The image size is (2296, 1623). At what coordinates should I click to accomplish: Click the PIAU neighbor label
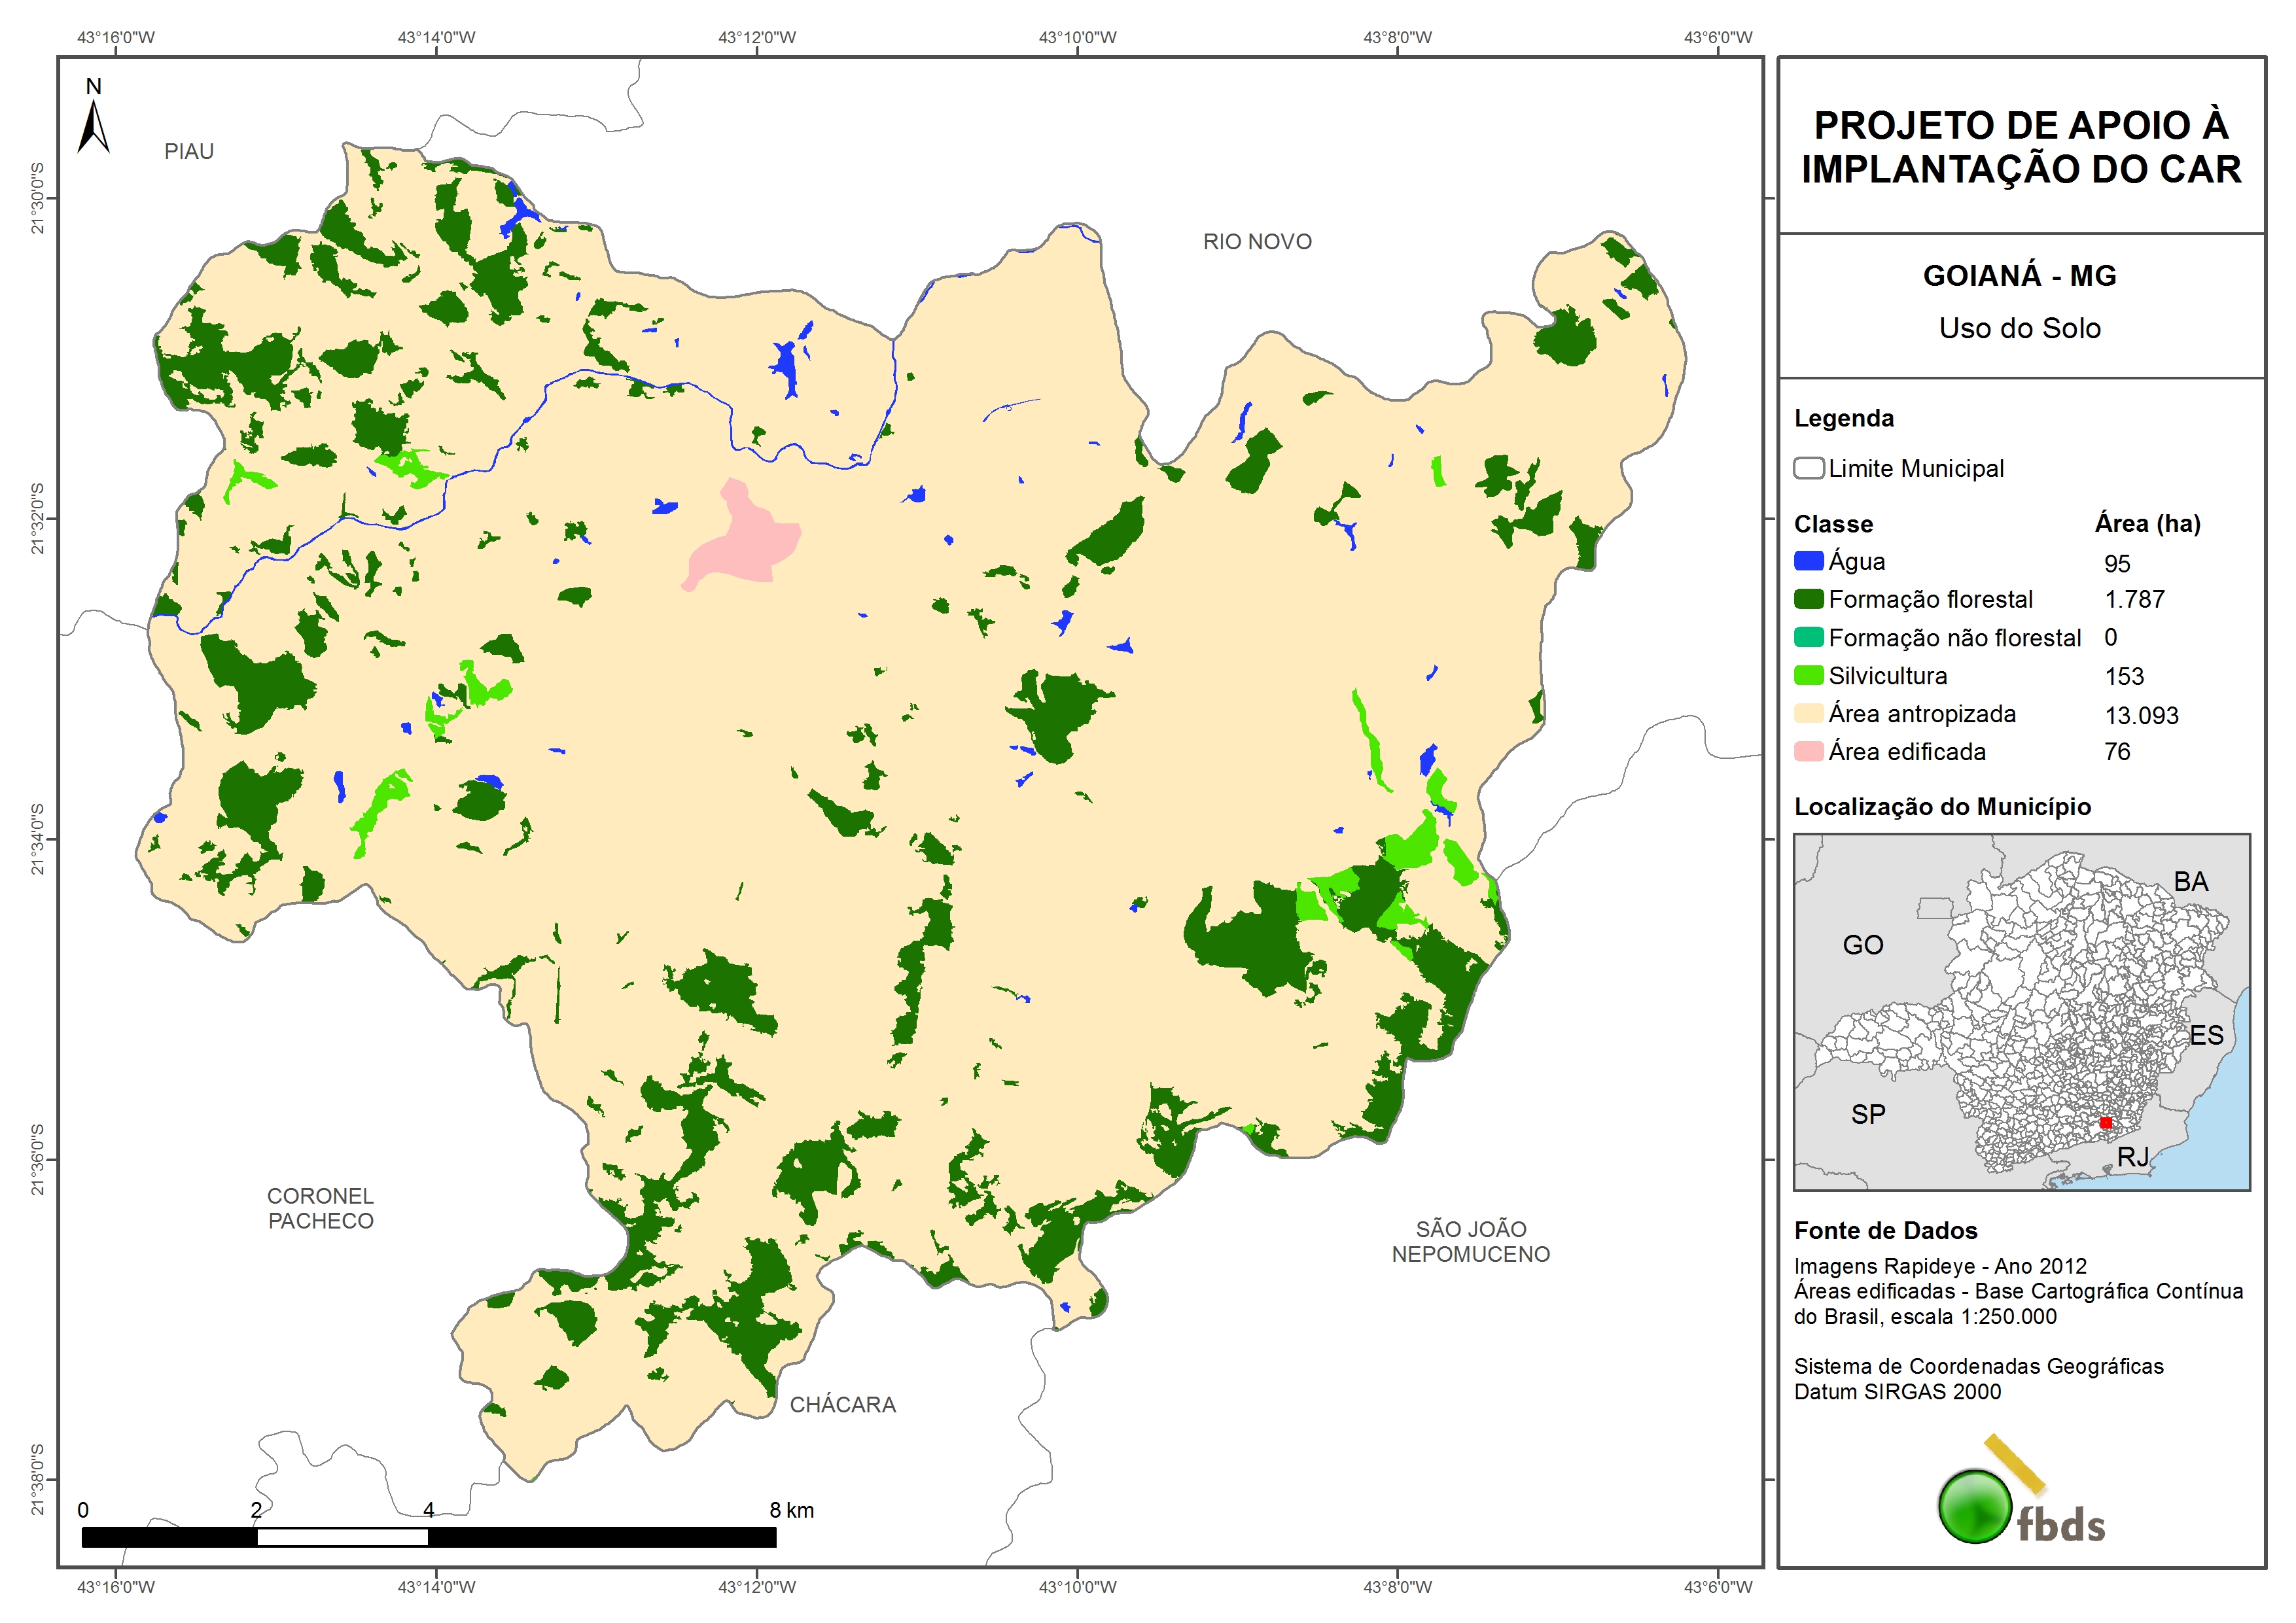(189, 152)
